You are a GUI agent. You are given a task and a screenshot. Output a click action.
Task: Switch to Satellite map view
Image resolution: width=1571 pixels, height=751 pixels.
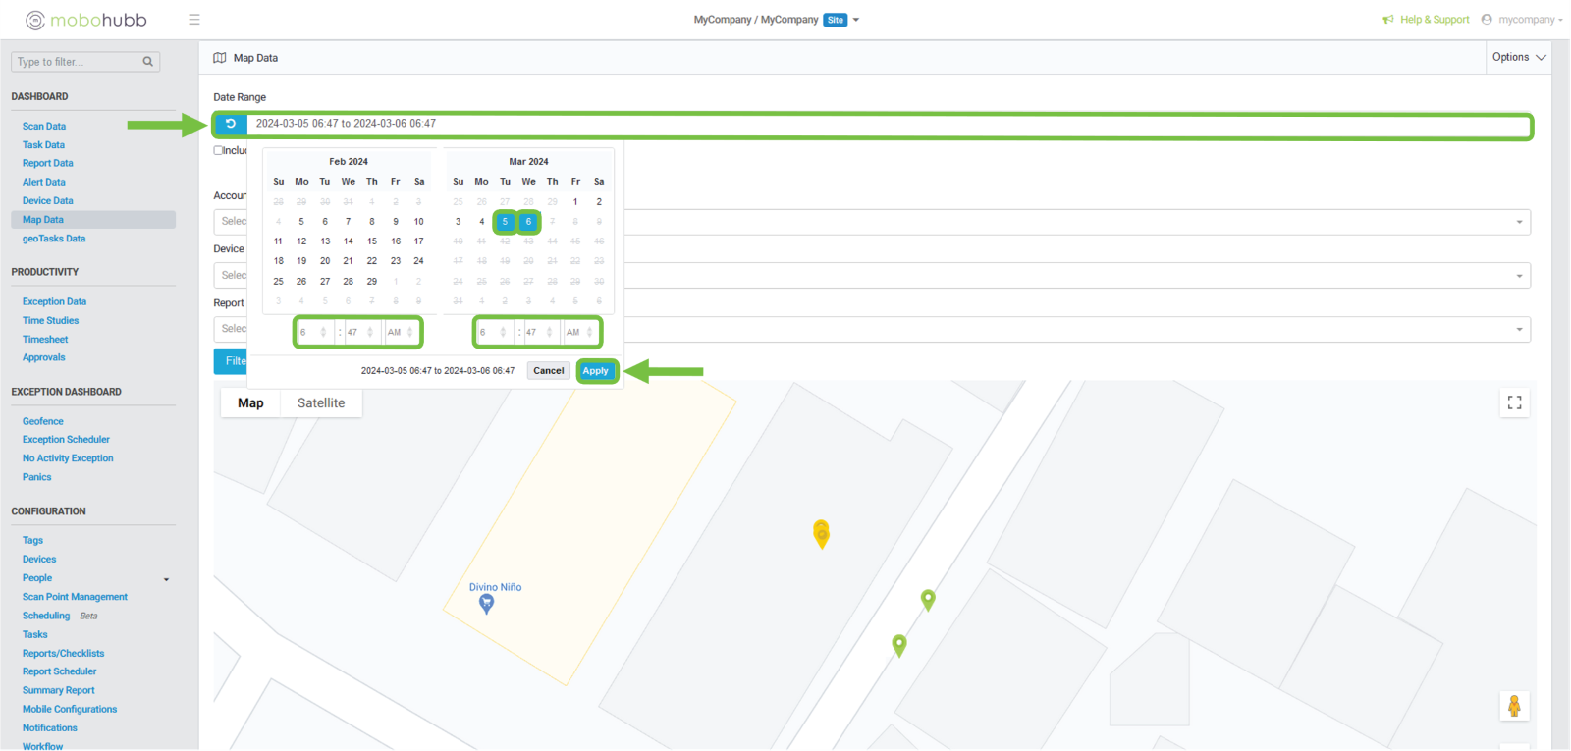[x=321, y=403]
